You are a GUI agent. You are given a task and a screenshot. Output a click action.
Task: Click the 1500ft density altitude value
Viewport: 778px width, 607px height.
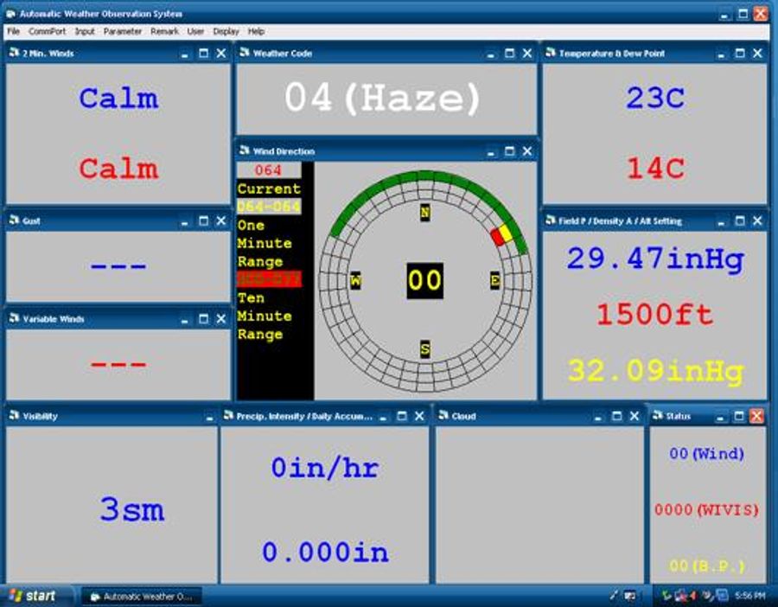pyautogui.click(x=655, y=314)
